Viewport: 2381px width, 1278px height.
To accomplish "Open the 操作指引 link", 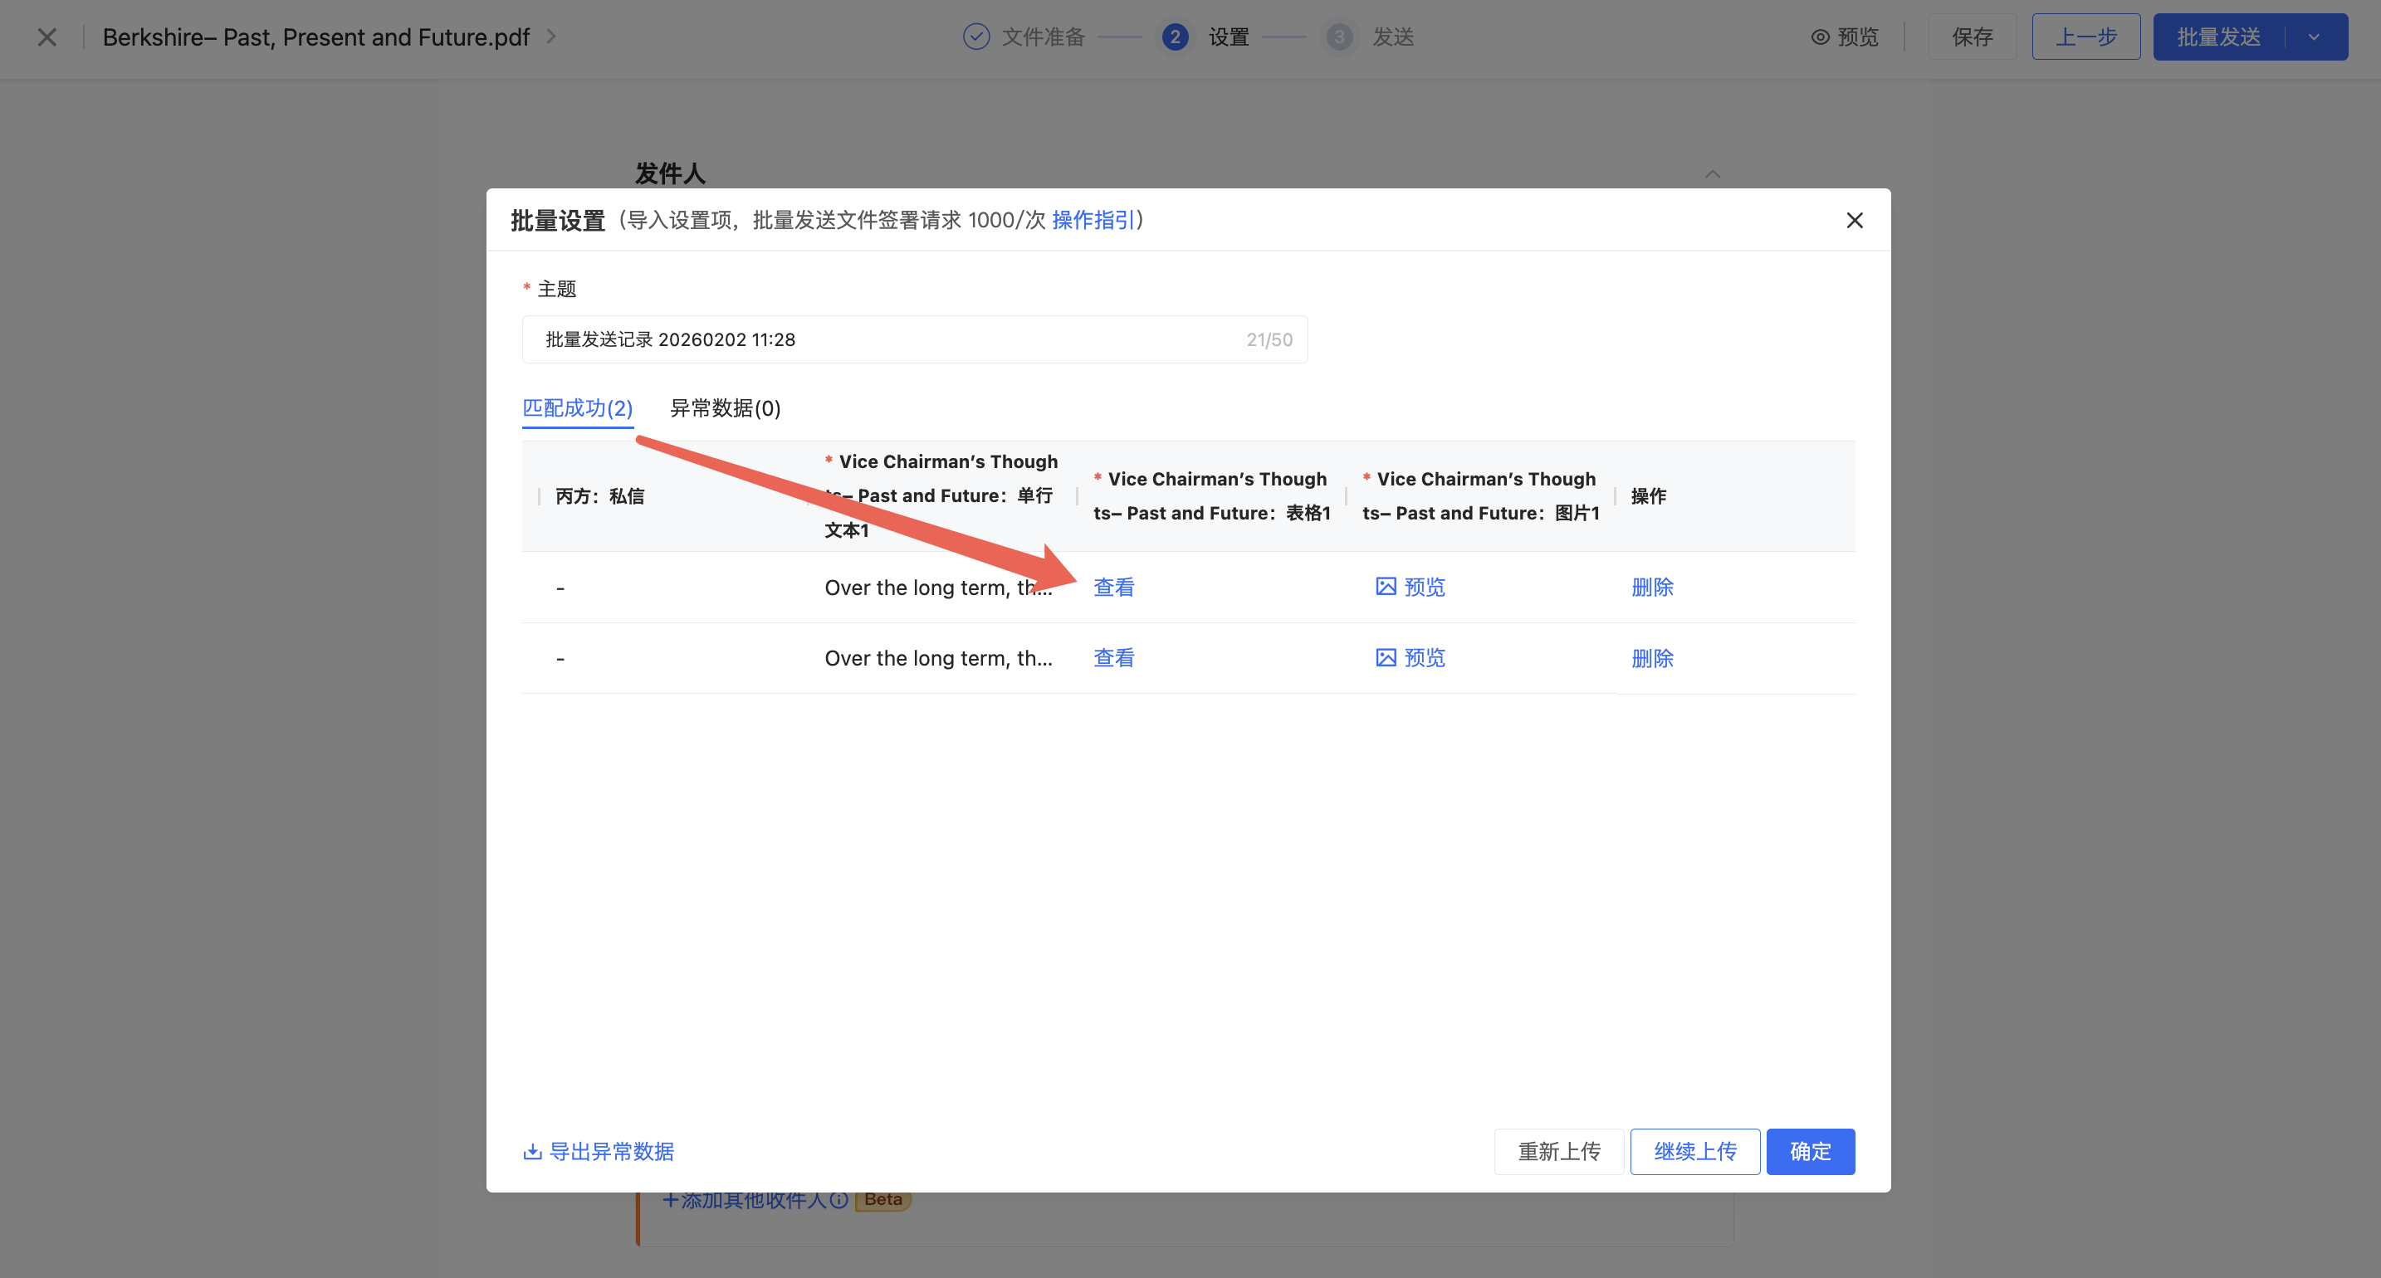I will click(1093, 220).
